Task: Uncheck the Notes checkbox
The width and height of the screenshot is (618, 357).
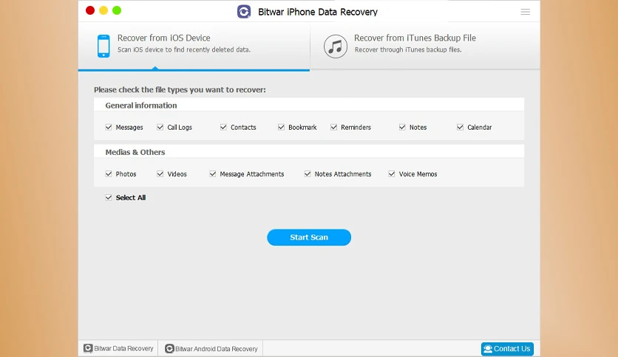Action: [x=402, y=127]
